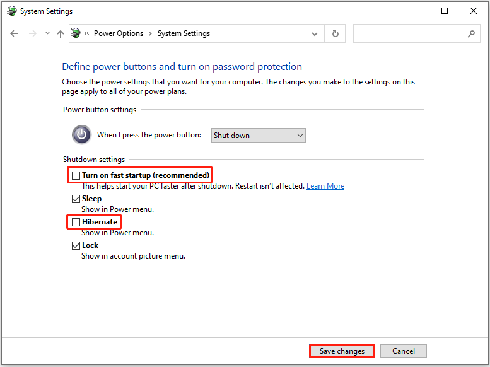Check the Hibernate checkbox
The width and height of the screenshot is (490, 367).
(x=76, y=222)
